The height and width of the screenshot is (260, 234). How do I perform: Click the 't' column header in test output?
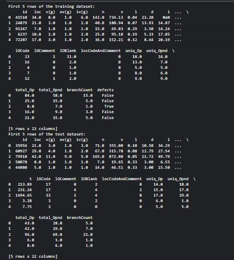(x=31, y=179)
